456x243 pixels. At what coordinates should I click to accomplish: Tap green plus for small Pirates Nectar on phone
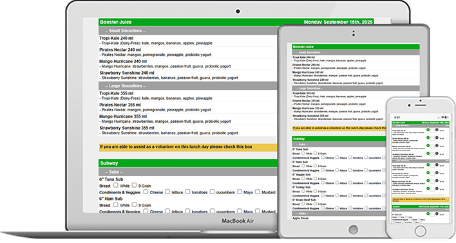tap(428, 138)
